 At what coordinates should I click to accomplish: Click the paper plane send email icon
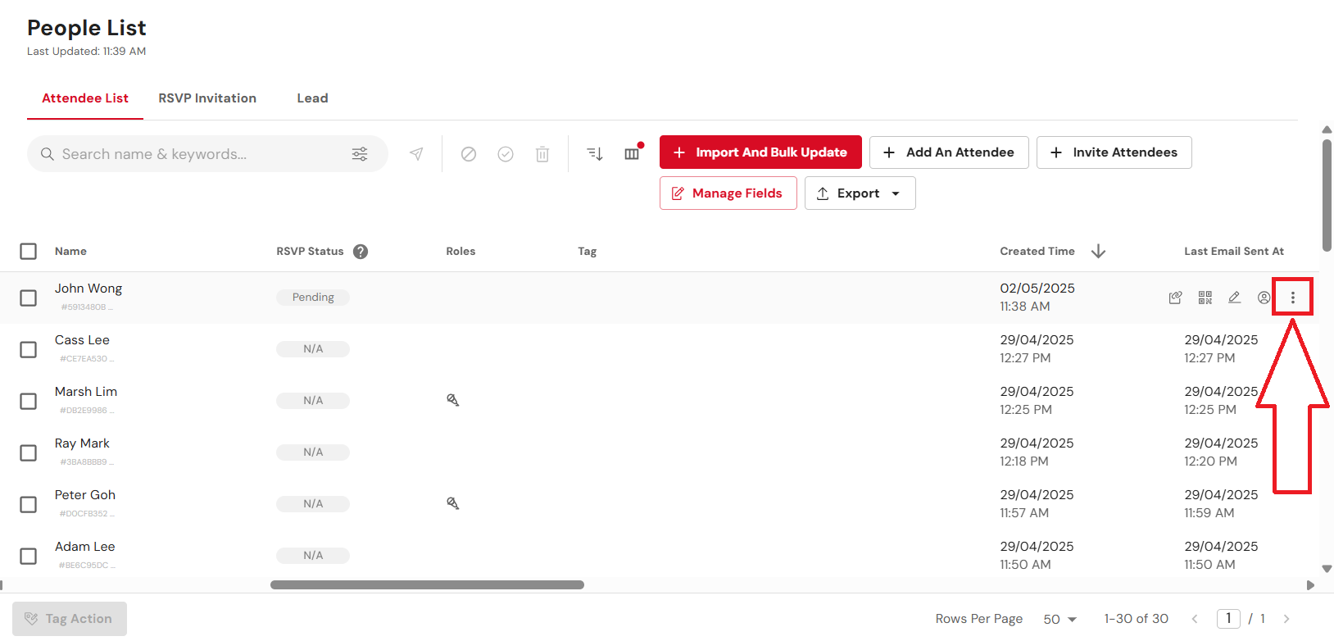point(416,154)
